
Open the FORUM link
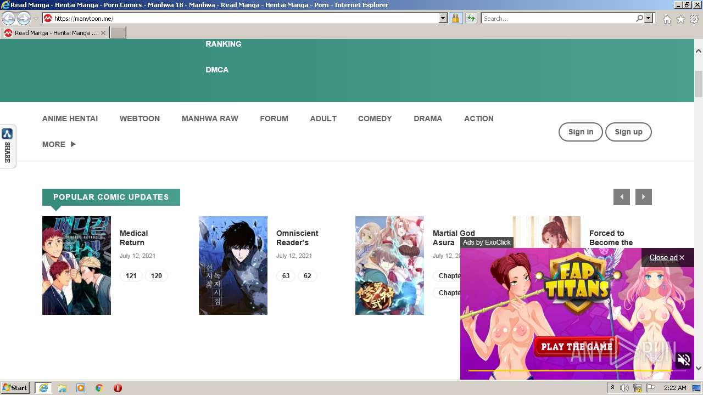click(x=274, y=119)
